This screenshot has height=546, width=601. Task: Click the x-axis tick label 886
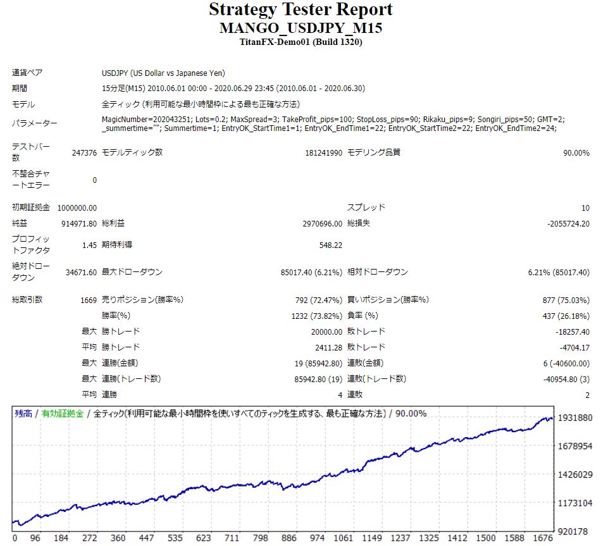[x=288, y=538]
